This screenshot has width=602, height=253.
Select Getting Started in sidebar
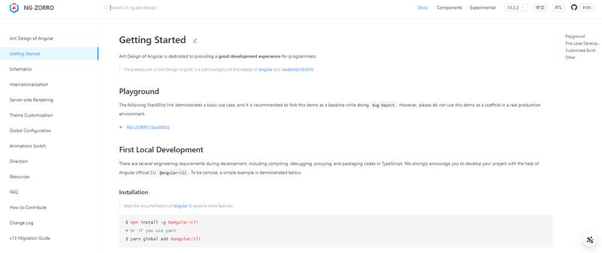click(x=49, y=53)
